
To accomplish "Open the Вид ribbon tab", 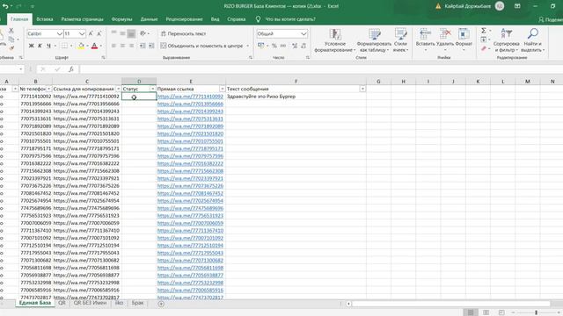I will (x=215, y=19).
